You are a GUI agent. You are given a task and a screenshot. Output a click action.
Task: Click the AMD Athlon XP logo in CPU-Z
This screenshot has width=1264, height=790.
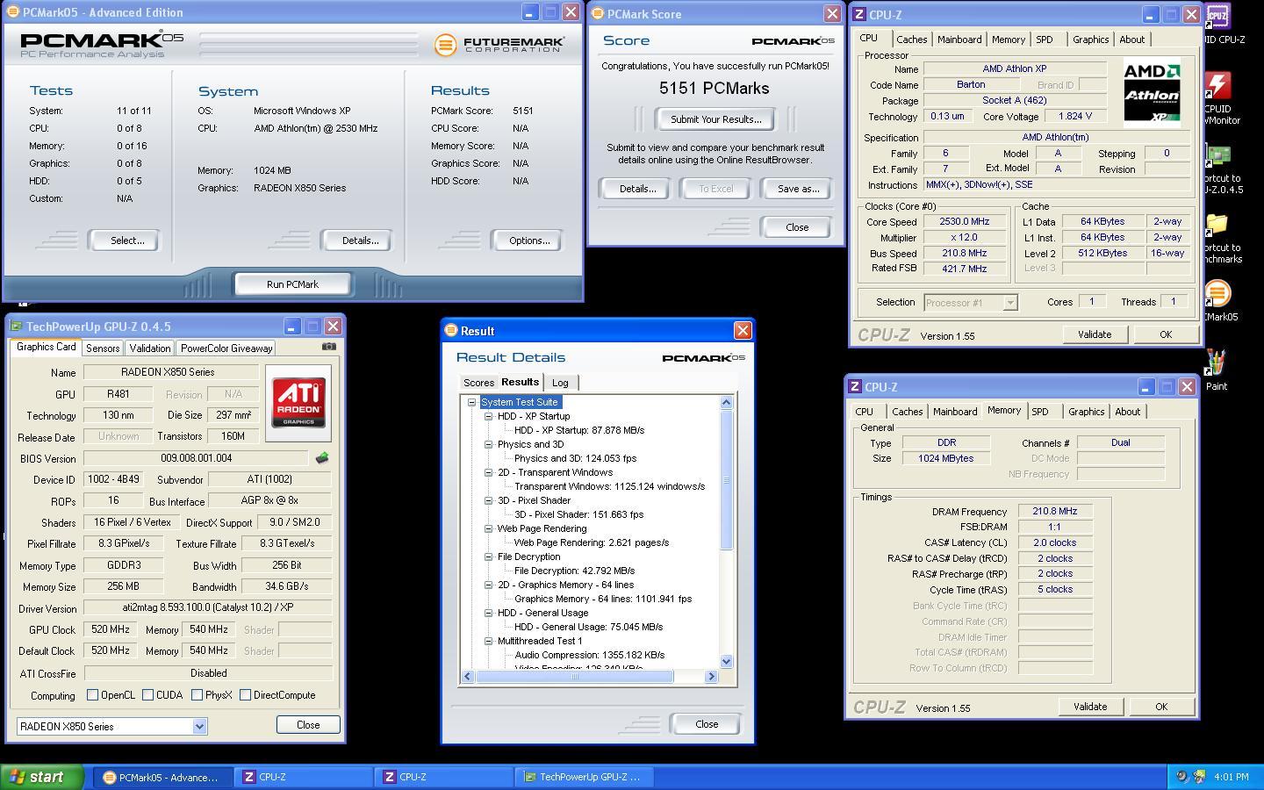pos(1152,93)
